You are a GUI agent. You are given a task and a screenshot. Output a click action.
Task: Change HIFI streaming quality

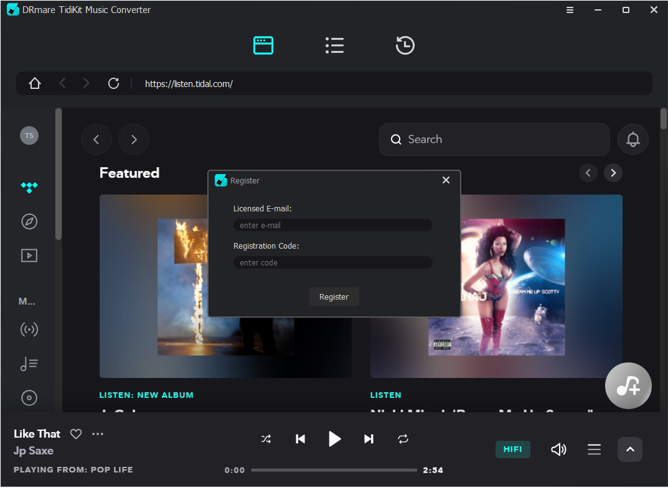click(512, 449)
